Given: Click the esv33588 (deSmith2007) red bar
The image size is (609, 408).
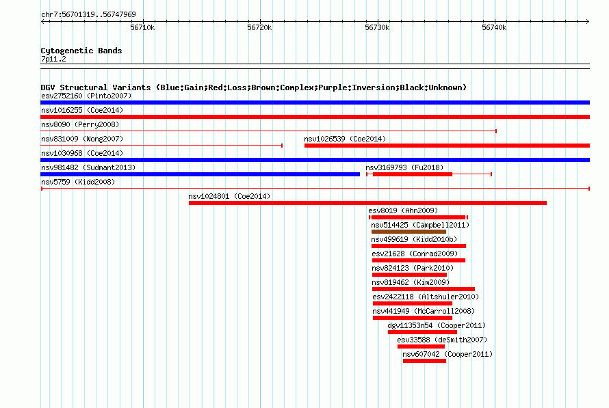Looking at the screenshot, I should 421,346.
